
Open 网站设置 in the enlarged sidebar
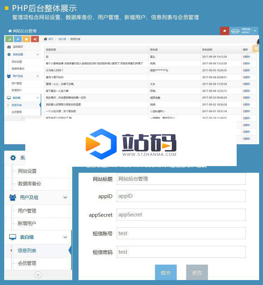[27, 171]
